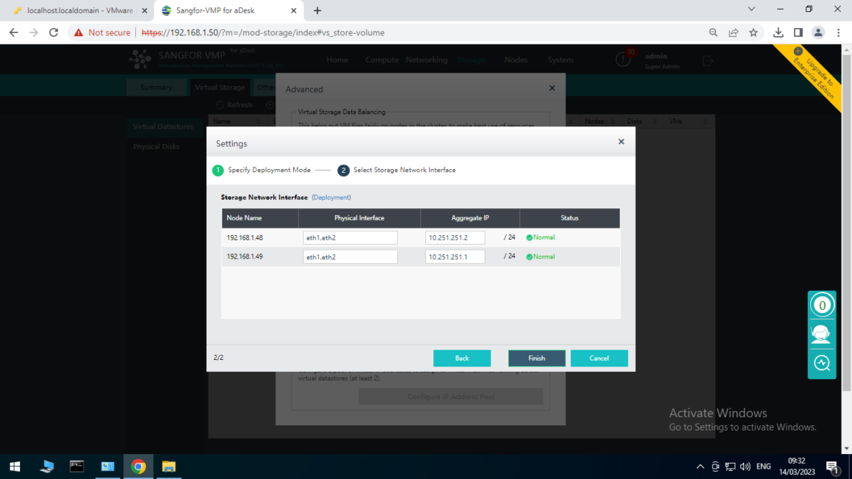Click Finish to complete the settings wizard
852x479 pixels.
click(536, 358)
